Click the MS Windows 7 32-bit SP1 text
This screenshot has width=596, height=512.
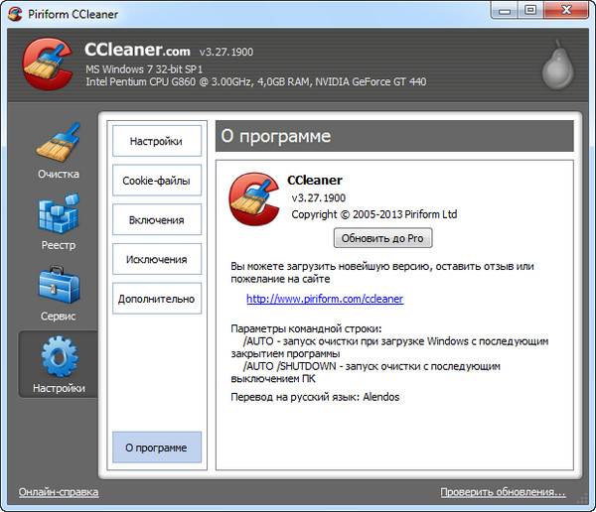coord(144,69)
